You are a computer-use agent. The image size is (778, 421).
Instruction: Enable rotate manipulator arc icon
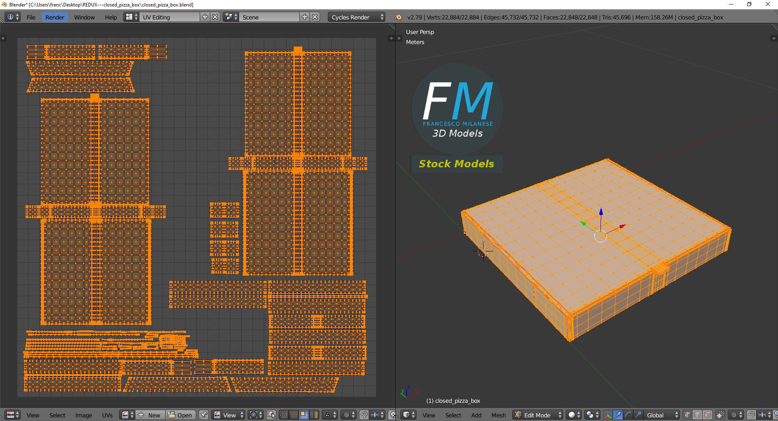click(x=628, y=415)
